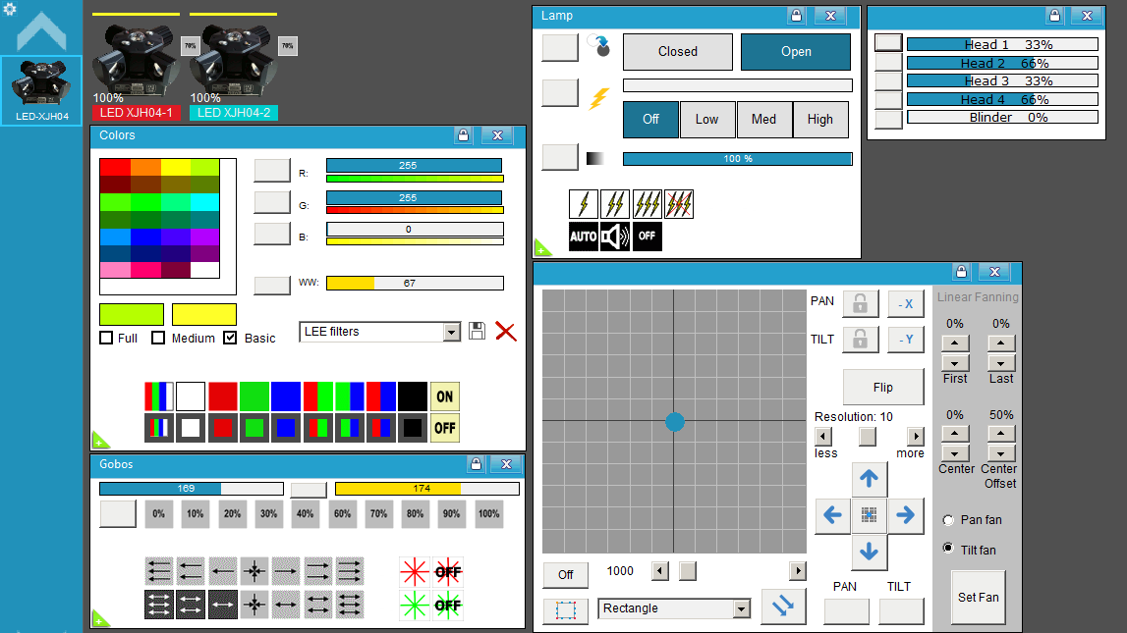
Task: Select fixture LED XJH04-1
Action: [x=136, y=69]
